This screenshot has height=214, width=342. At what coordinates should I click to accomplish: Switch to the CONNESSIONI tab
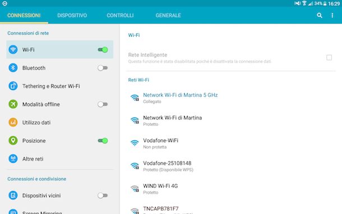coord(24,15)
